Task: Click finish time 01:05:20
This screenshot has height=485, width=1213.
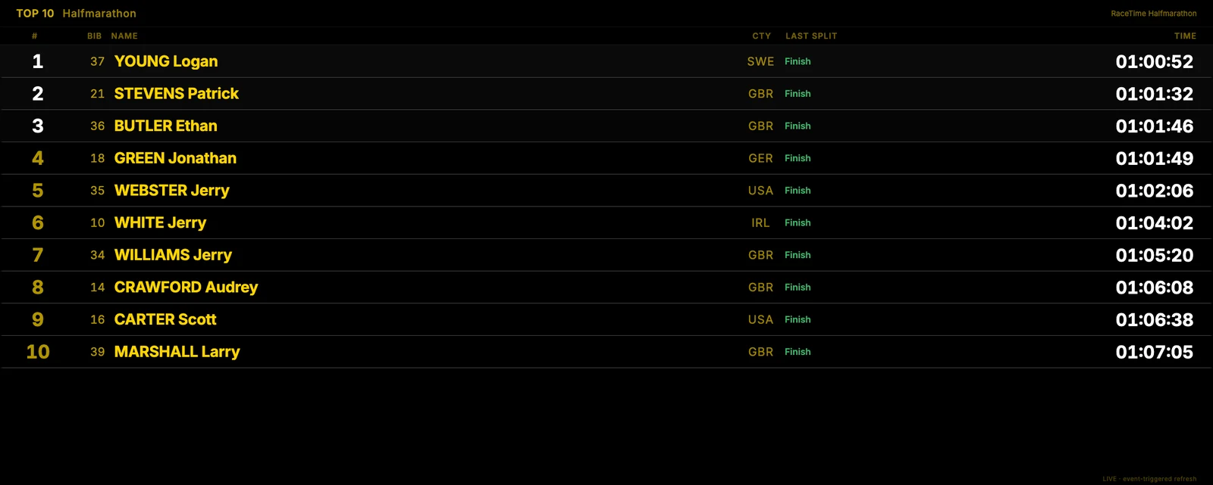Action: (x=1155, y=255)
